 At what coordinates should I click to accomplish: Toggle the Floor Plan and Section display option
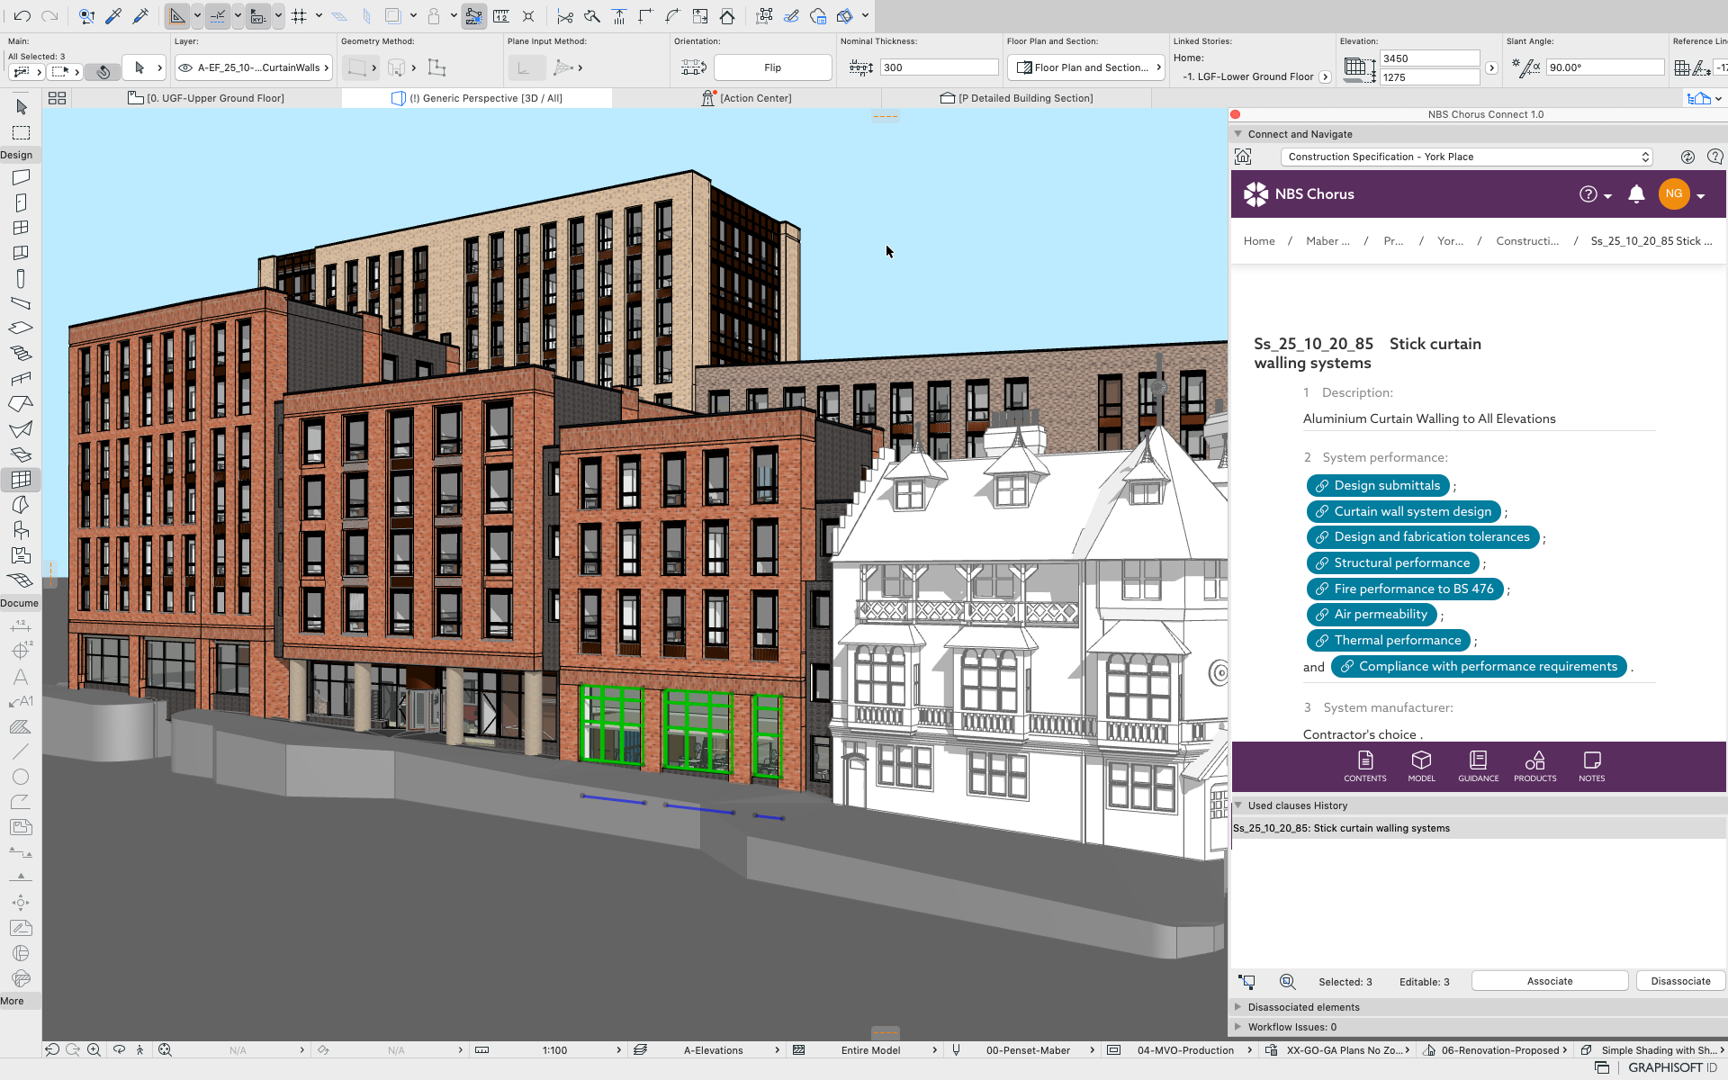tap(1085, 67)
